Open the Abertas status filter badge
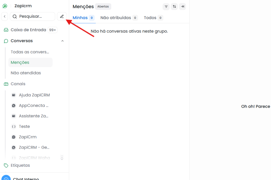 point(103,7)
